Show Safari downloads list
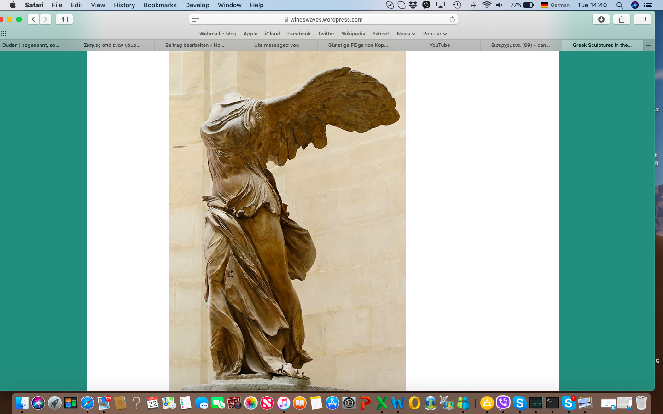 pyautogui.click(x=601, y=19)
